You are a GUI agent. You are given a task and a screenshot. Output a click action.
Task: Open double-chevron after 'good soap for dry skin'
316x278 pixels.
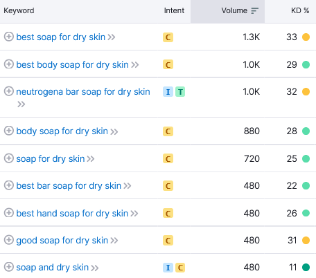point(114,241)
